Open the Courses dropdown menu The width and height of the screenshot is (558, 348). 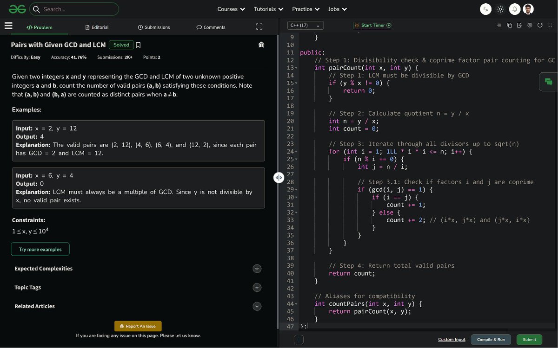tap(231, 9)
